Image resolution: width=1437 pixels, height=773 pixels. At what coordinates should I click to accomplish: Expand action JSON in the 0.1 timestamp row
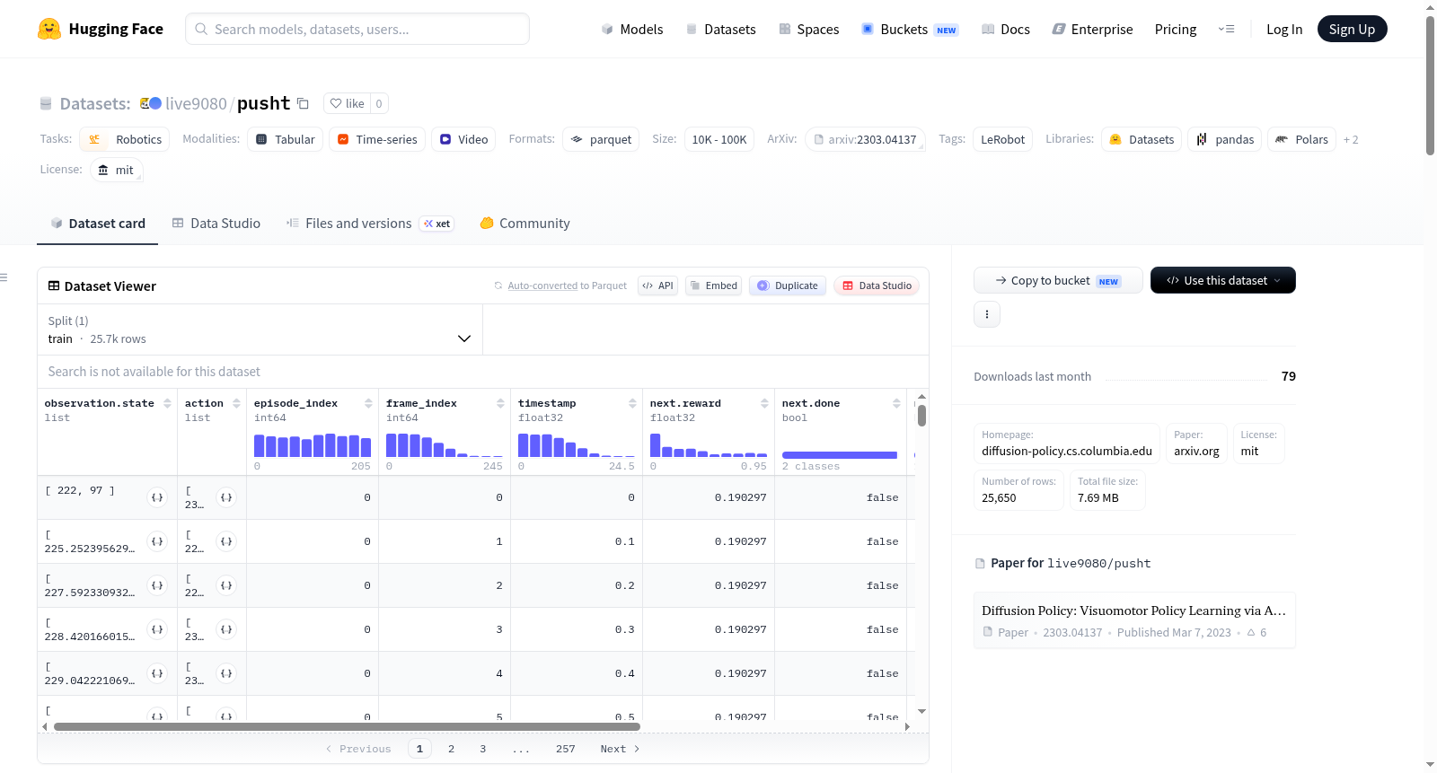(226, 541)
